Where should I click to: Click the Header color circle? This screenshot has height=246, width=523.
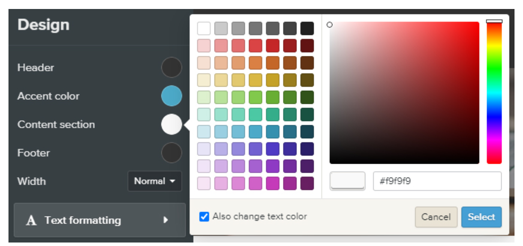click(172, 67)
